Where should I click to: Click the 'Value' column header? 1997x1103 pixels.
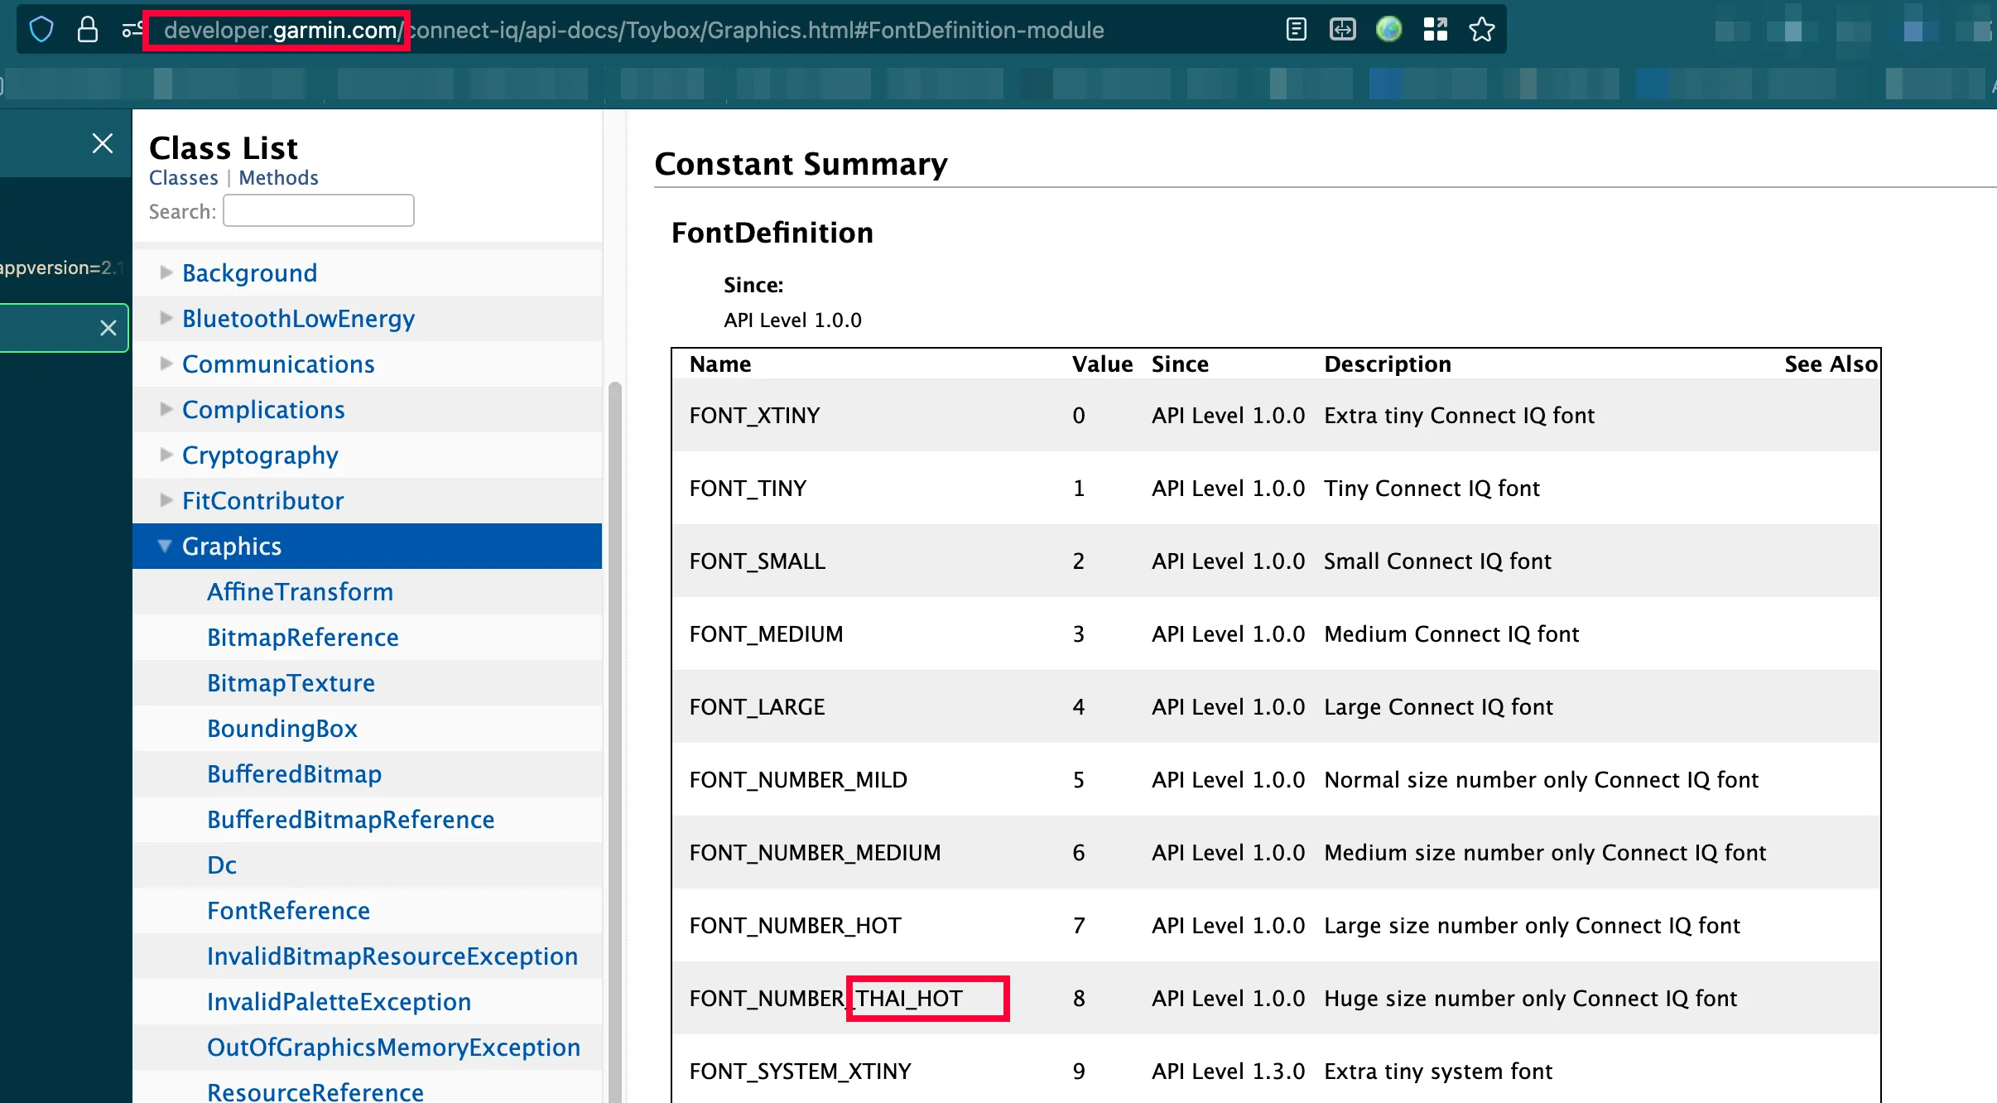point(1102,364)
